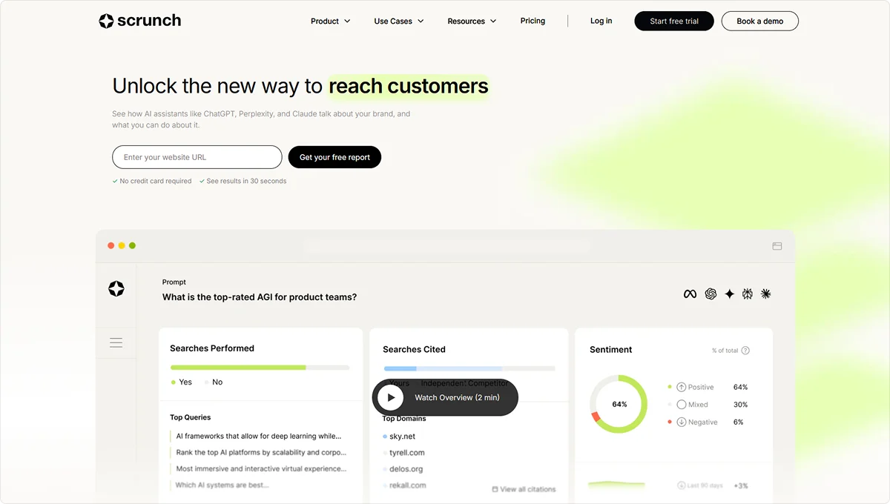Click the Log in link
The image size is (890, 504).
coord(601,21)
